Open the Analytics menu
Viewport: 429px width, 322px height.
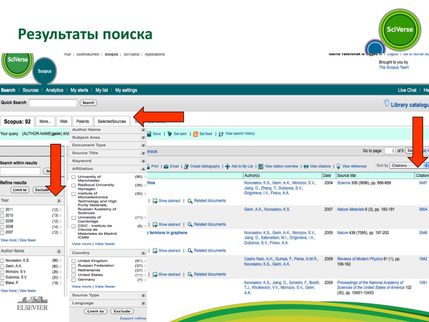click(x=54, y=90)
